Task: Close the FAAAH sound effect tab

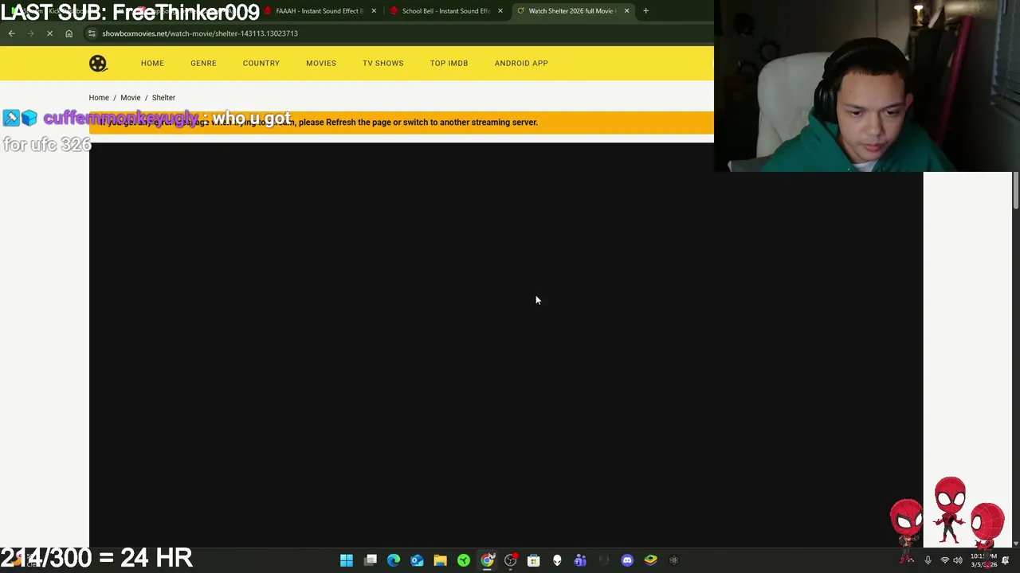Action: 374,11
